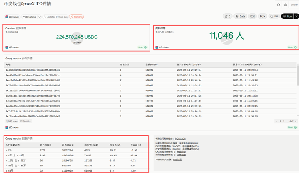Viewport: 299px width, 173px height.
Task: Fork this dashboard
Action: (263, 16)
